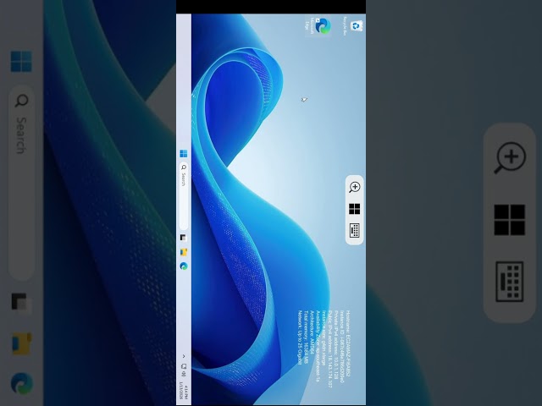Click the 'Availability Zone' info line
This screenshot has width=542, height=406.
[318, 346]
